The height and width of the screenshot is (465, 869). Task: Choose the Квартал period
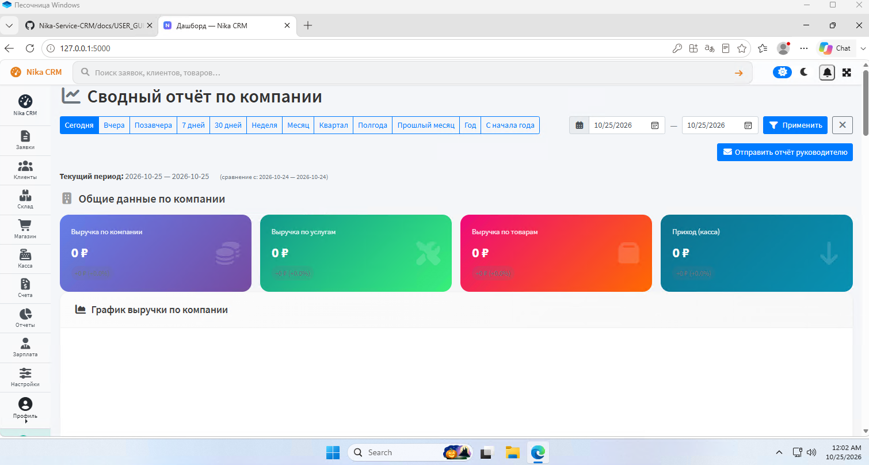coord(334,125)
